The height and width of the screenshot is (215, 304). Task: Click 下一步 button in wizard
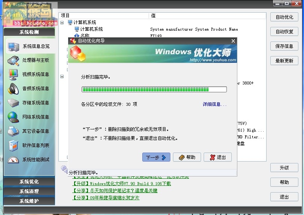pyautogui.click(x=156, y=157)
